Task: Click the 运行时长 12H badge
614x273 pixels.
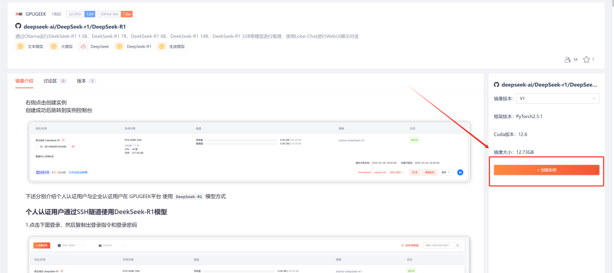Action: pos(81,14)
